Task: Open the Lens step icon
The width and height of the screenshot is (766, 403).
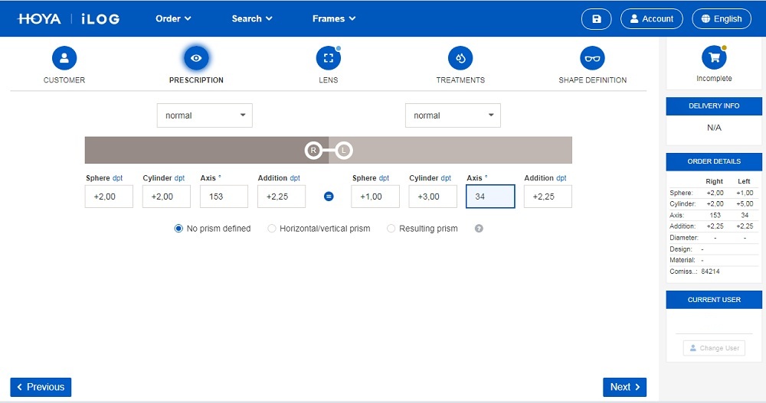Action: [x=328, y=58]
